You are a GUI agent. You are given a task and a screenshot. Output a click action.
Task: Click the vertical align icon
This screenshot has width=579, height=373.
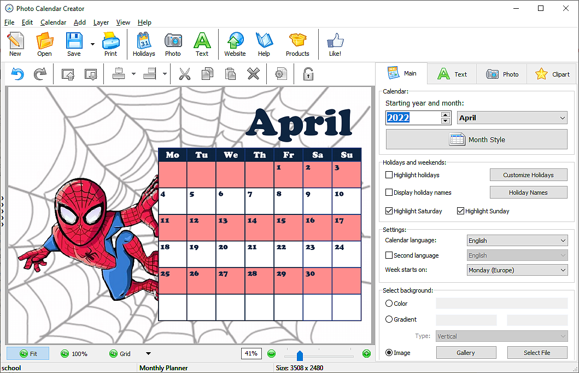point(150,73)
